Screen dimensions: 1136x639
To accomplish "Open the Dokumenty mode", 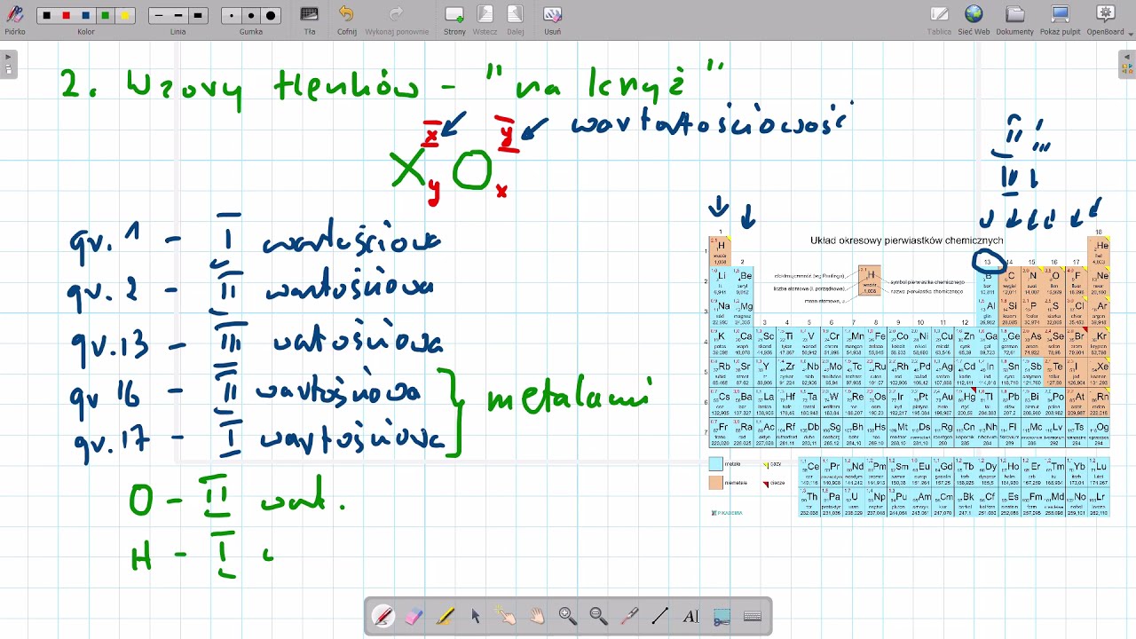I will pyautogui.click(x=1014, y=19).
